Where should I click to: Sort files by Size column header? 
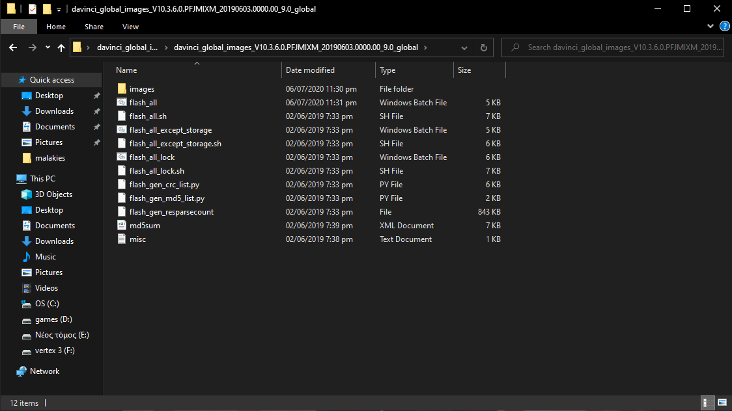(x=464, y=70)
